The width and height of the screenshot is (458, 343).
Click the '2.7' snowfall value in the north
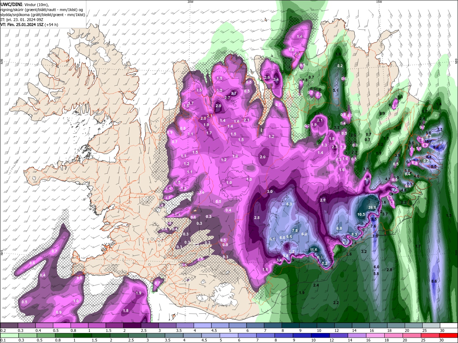pyautogui.click(x=227, y=98)
